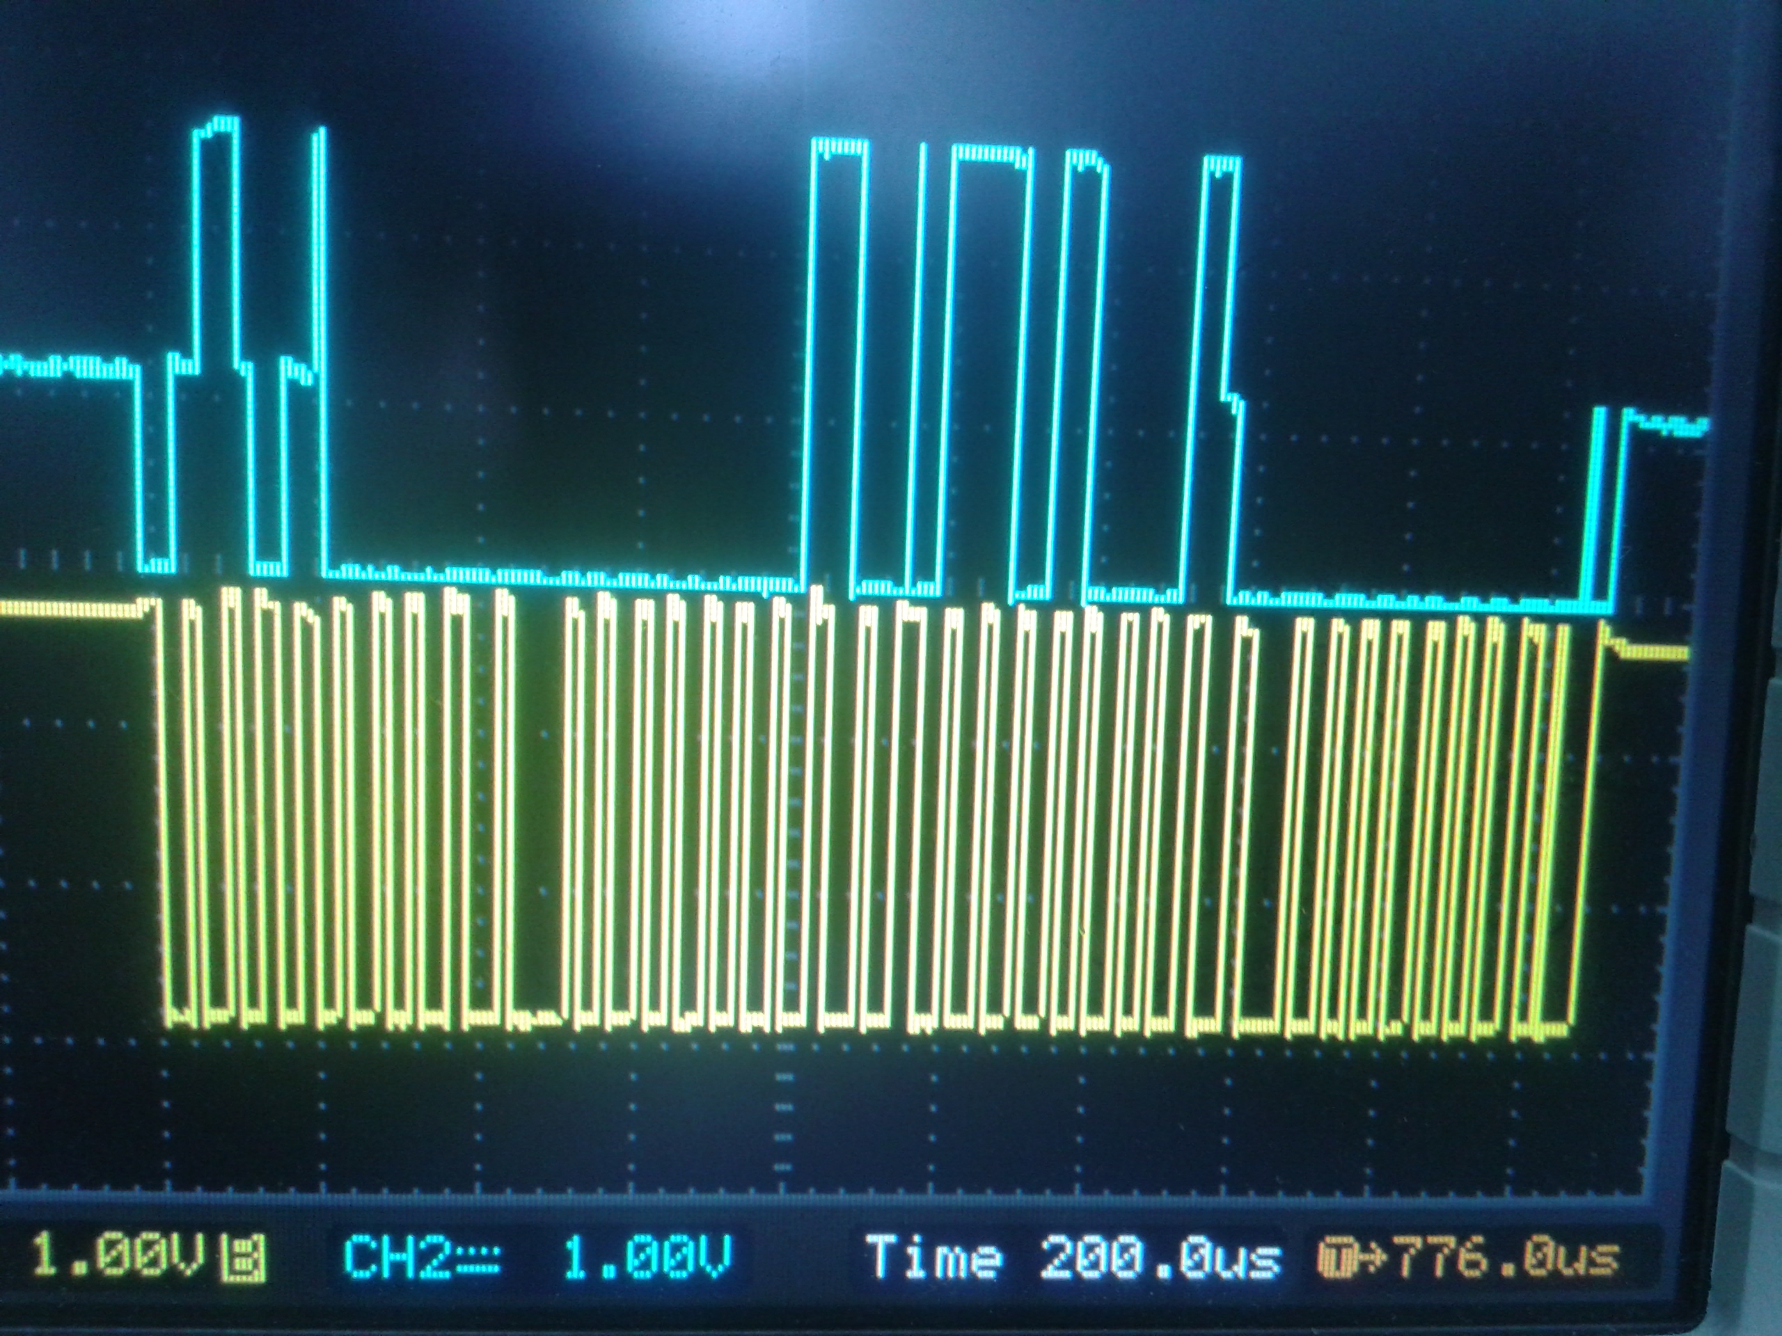Click the white Time label
The width and height of the screenshot is (1782, 1336).
[x=933, y=1257]
